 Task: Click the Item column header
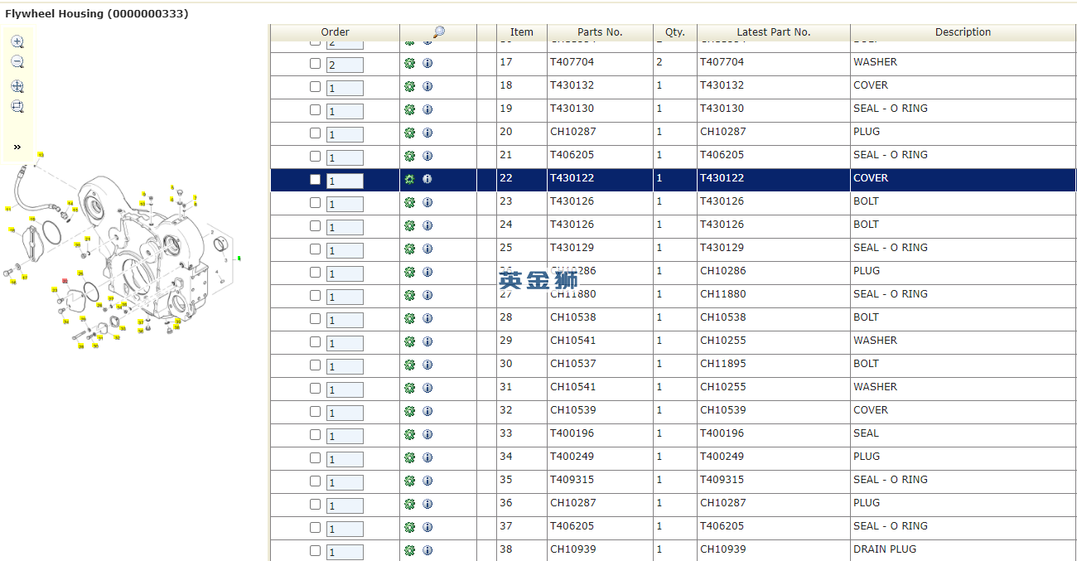[522, 32]
